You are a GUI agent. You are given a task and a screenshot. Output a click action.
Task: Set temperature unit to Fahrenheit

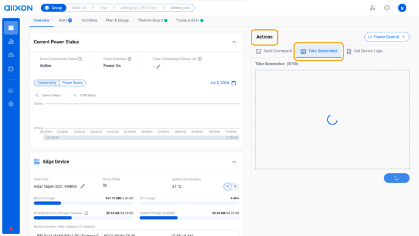pyautogui.click(x=235, y=187)
